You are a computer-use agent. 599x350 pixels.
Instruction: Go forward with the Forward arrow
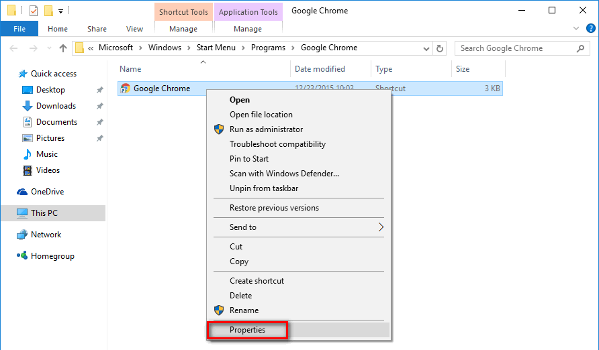(x=34, y=48)
